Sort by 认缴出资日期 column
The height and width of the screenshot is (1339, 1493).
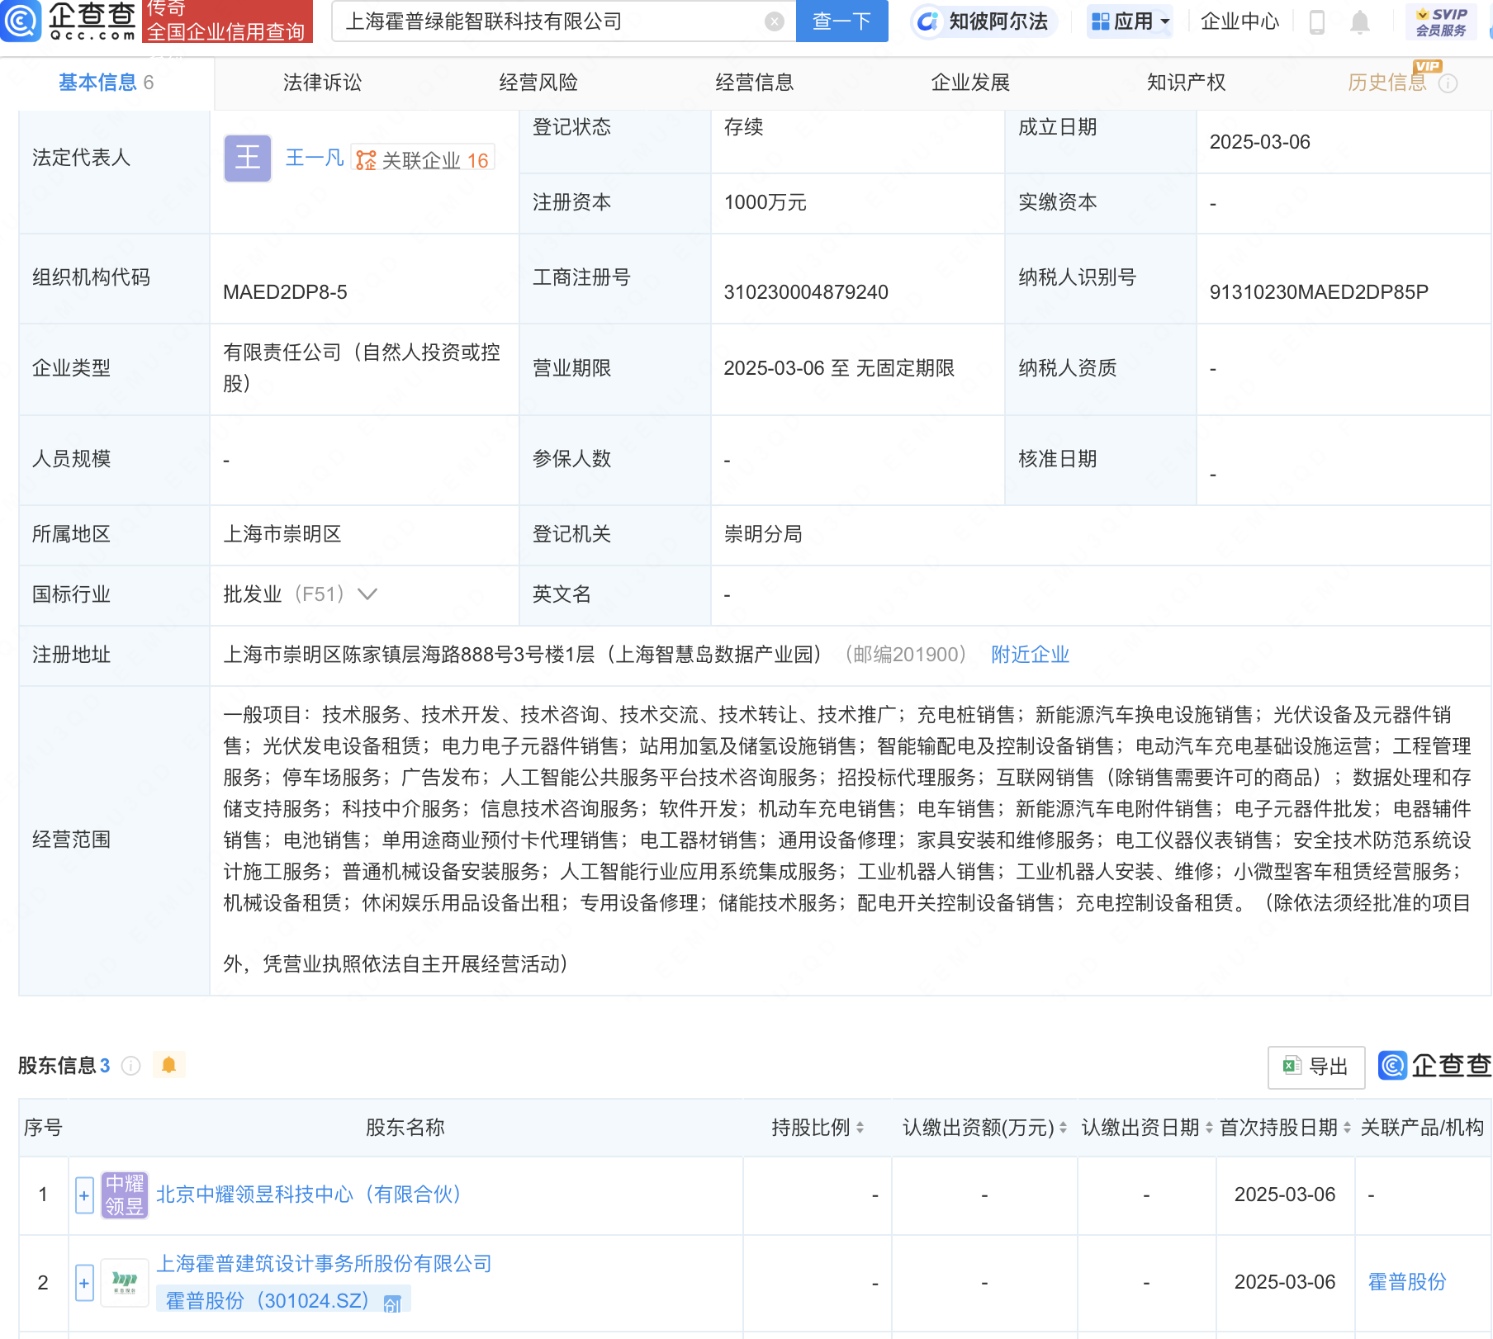(x=1209, y=1128)
